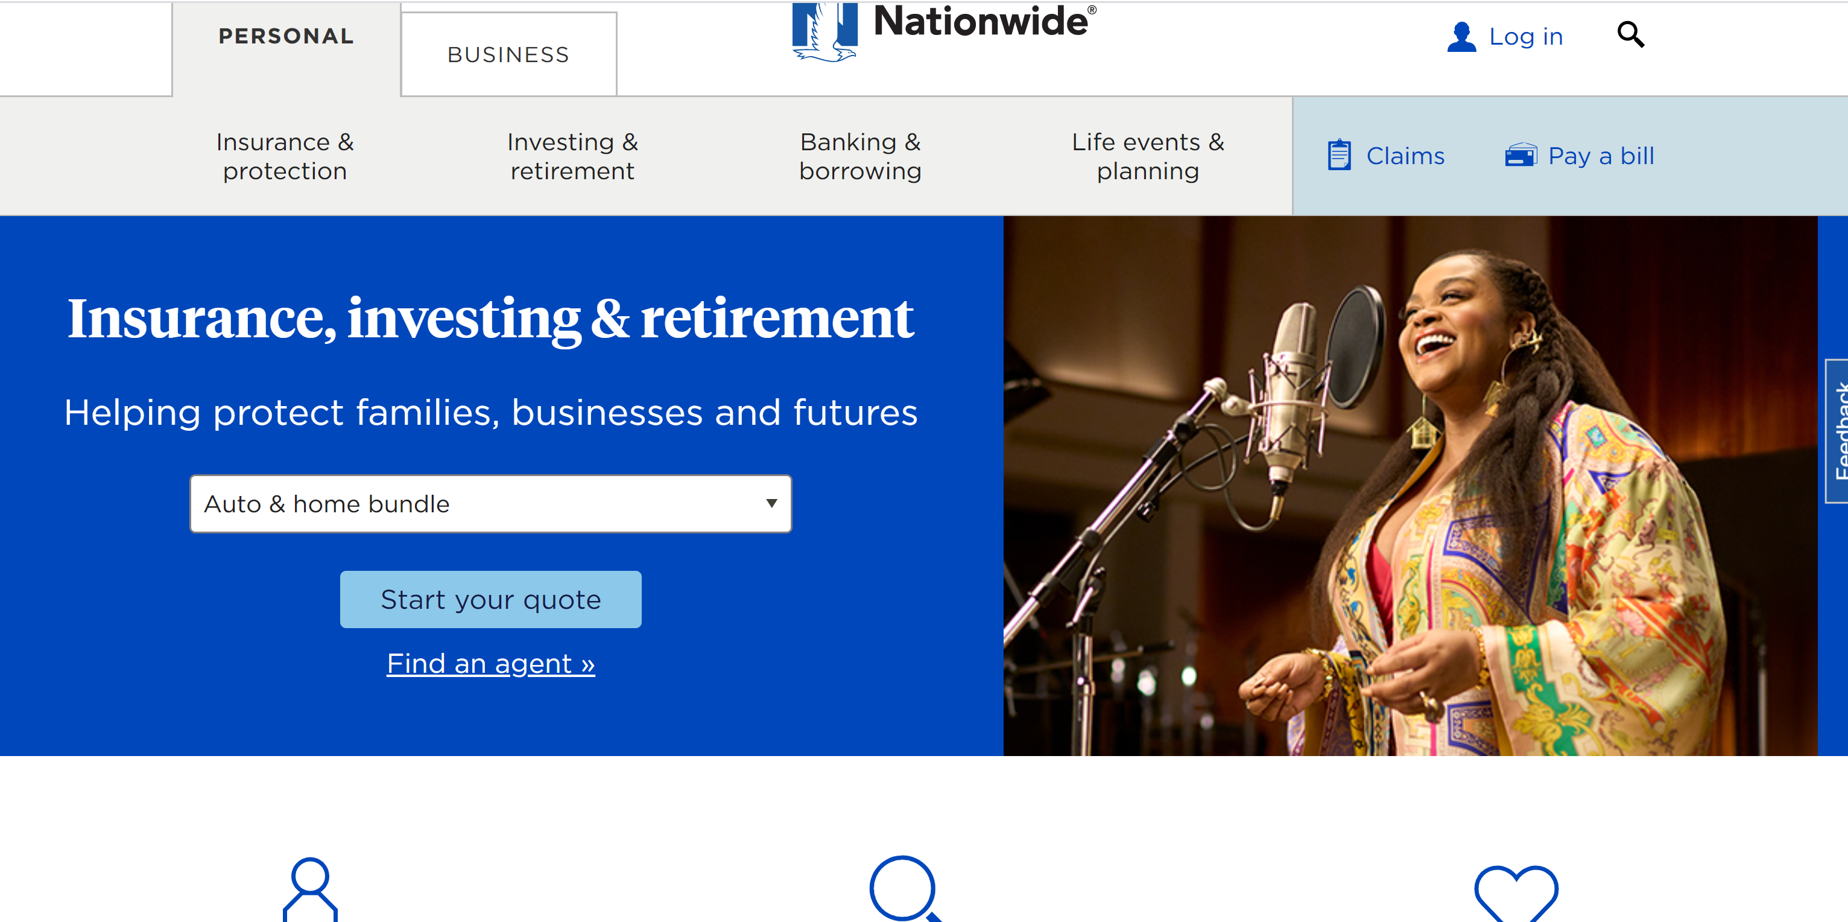The image size is (1848, 922).
Task: Open the search magnifier icon
Action: click(1630, 34)
